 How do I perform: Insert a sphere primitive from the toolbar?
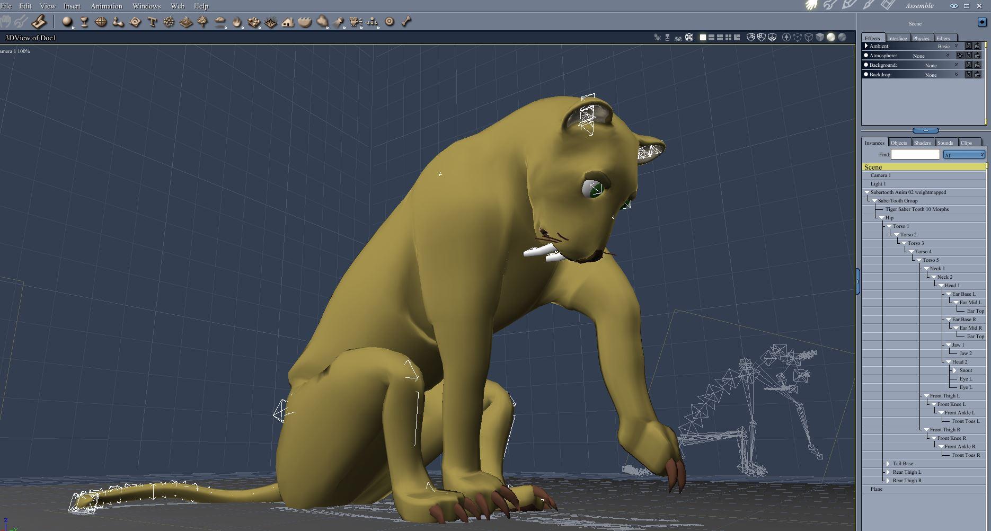67,22
